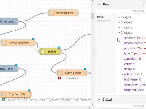Select the lower repeating timestamp inject node
Screen dimensions: 146x109
pos(9,69)
